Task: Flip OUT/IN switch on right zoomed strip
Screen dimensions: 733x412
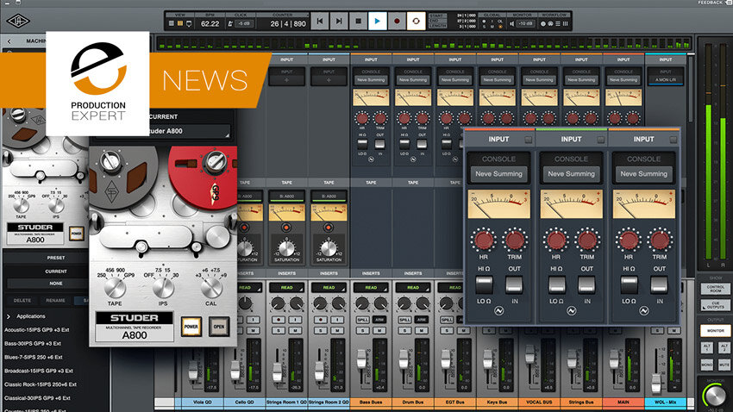Action: point(659,284)
